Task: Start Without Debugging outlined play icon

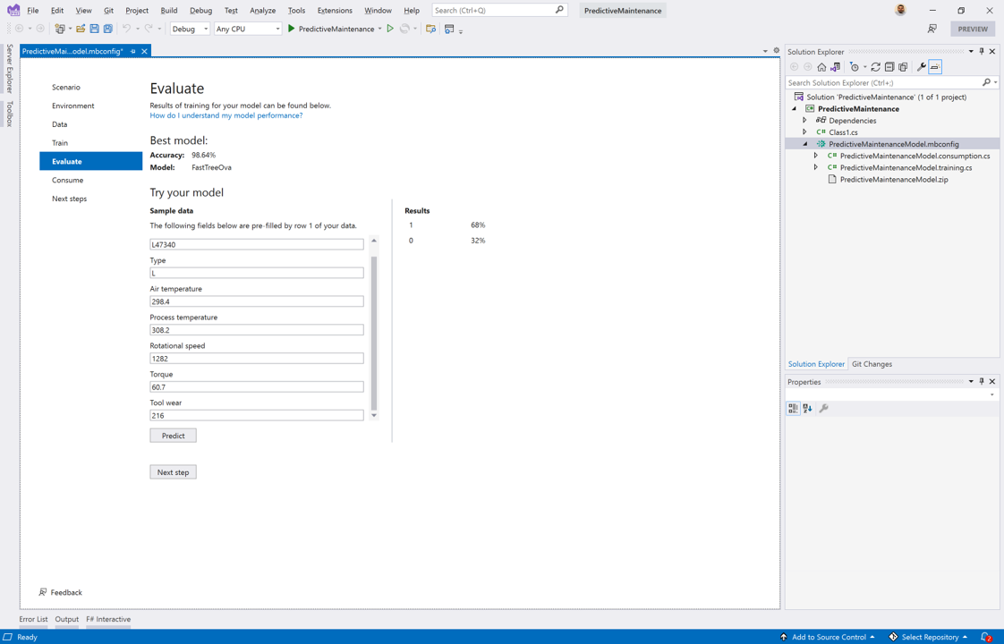Action: (x=390, y=29)
